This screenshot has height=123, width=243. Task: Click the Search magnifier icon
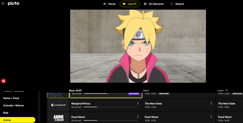click(172, 4)
